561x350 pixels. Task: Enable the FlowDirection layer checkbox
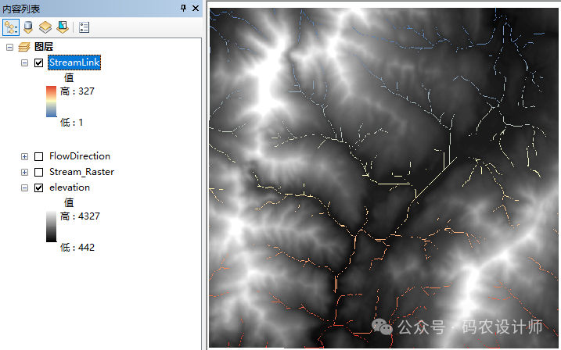point(38,156)
